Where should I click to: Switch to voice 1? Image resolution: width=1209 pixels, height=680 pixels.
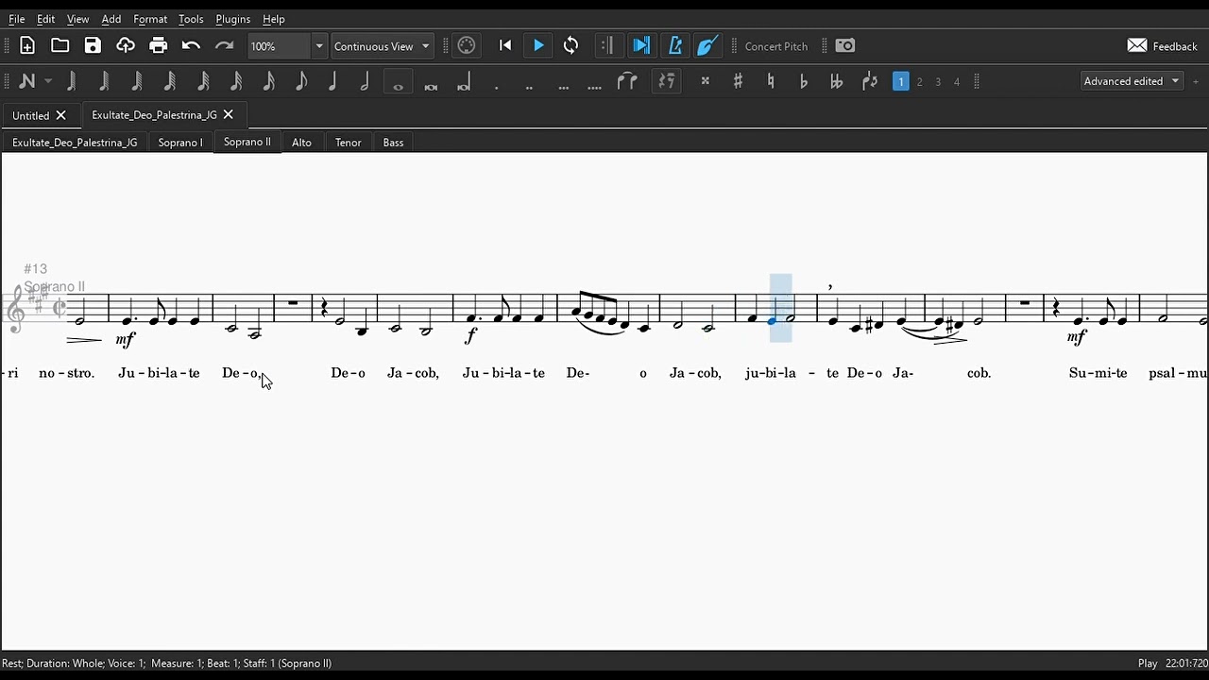pos(901,82)
